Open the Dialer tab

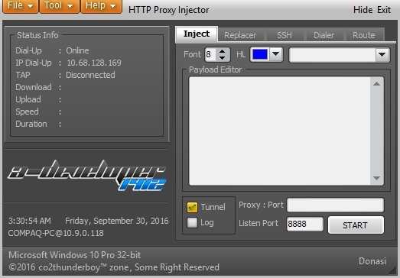[x=324, y=35]
